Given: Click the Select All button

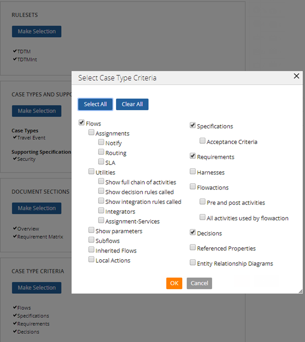Looking at the screenshot, I should click(95, 104).
